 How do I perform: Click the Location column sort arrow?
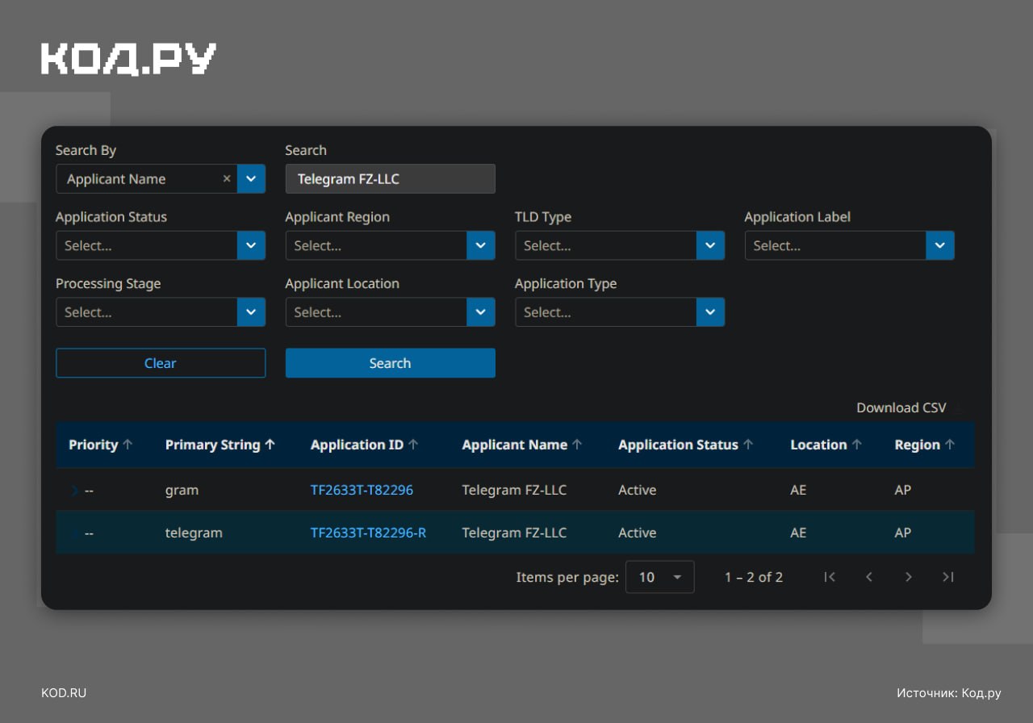coord(857,445)
